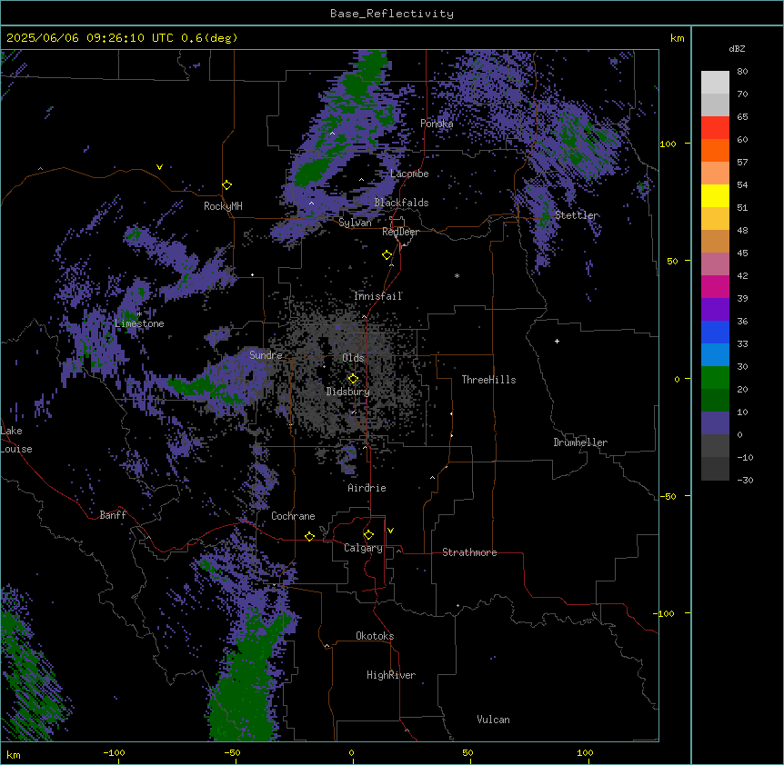Click the red 65 dBZ legend swatch

(715, 128)
